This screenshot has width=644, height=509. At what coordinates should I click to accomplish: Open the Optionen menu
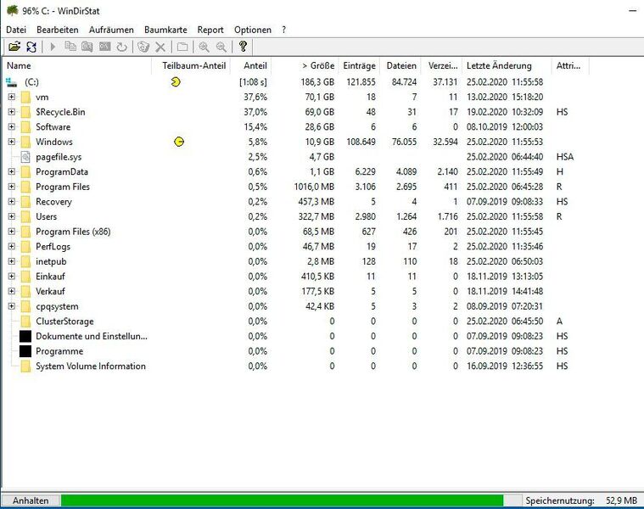click(253, 30)
